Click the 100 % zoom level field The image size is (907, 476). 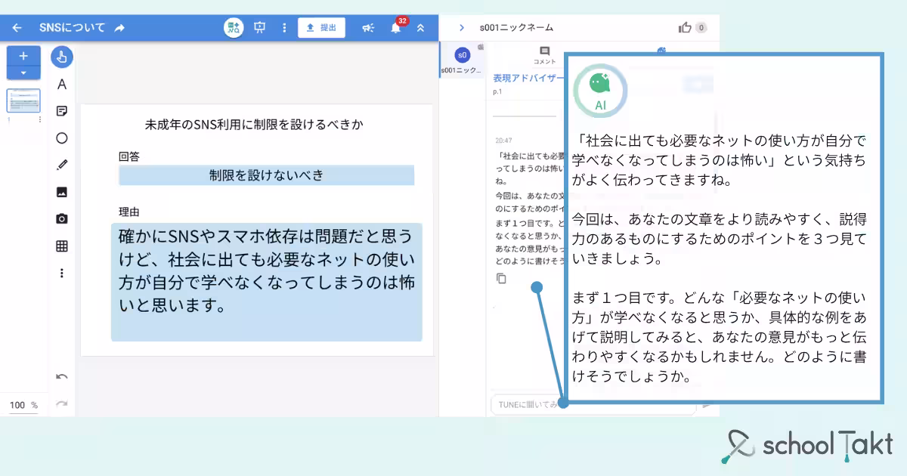pyautogui.click(x=23, y=406)
